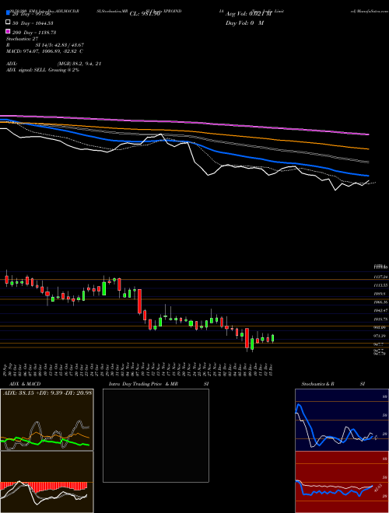Click the large red candle in early November
This screenshot has width=389, height=513.
click(x=139, y=301)
